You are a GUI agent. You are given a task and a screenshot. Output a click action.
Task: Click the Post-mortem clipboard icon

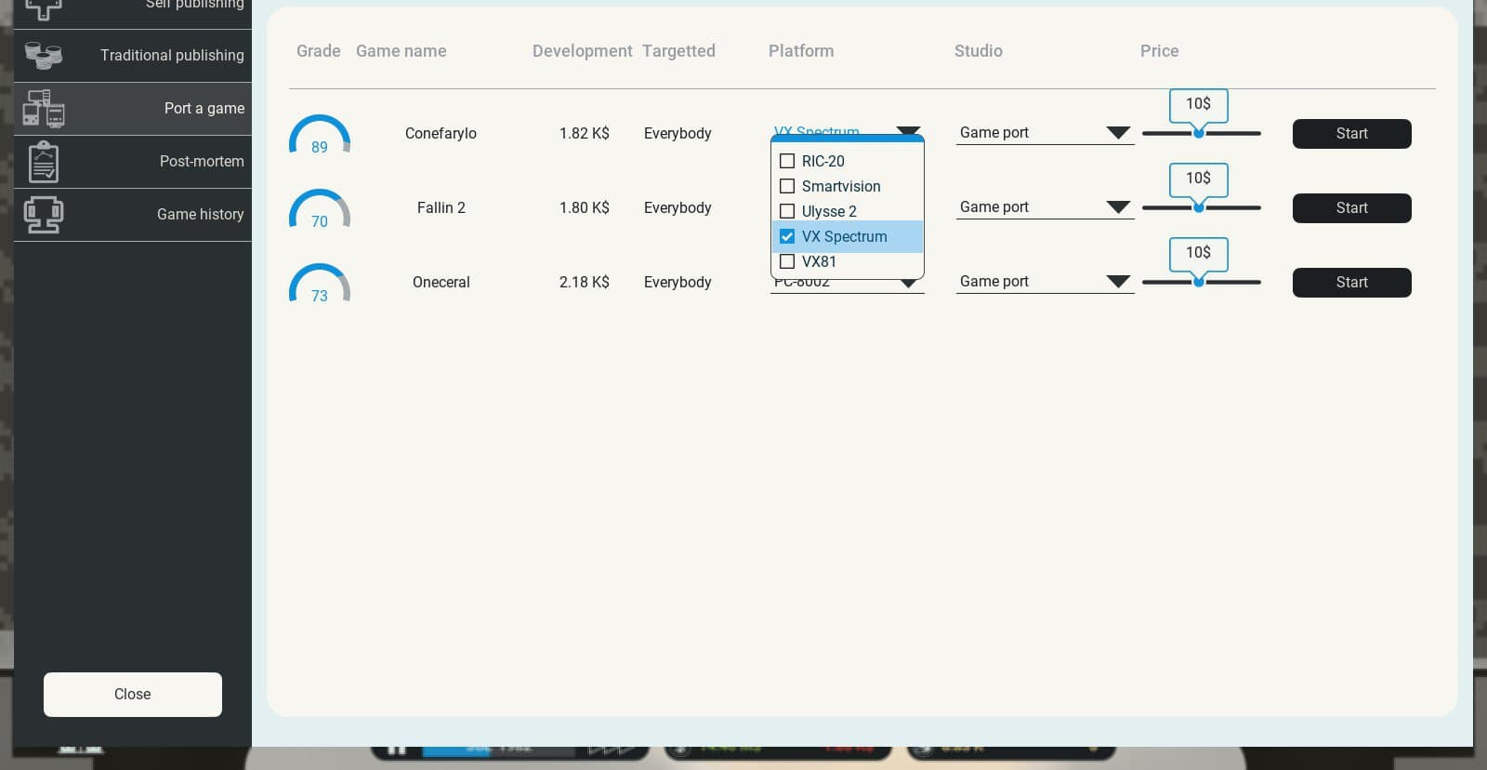[x=43, y=162]
